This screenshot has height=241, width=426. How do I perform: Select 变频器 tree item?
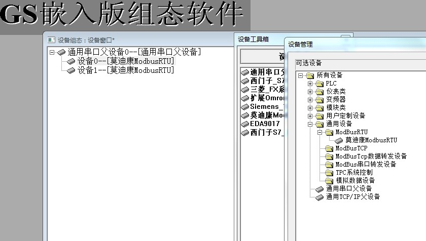click(336, 100)
